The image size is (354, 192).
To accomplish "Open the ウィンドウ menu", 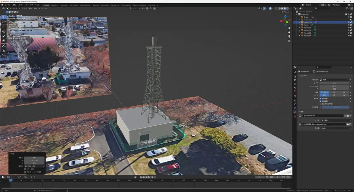I will pyautogui.click(x=29, y=5).
